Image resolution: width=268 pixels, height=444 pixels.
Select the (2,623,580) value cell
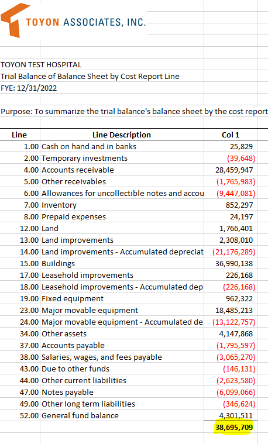click(231, 381)
